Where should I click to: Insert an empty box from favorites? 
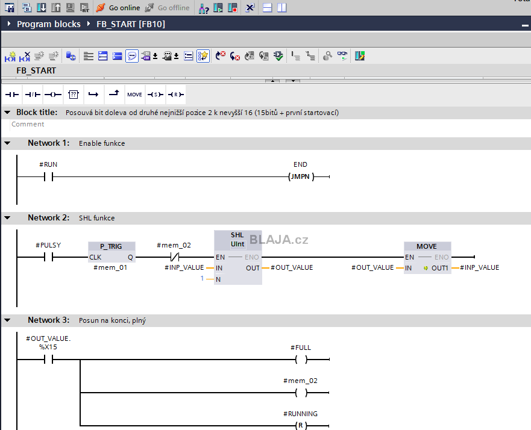point(73,95)
